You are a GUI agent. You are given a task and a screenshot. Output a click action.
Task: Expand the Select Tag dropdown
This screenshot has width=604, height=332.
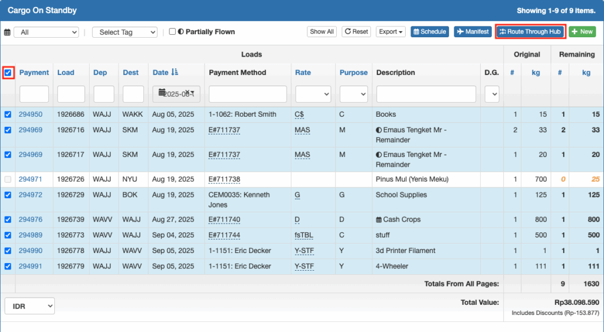tap(124, 32)
